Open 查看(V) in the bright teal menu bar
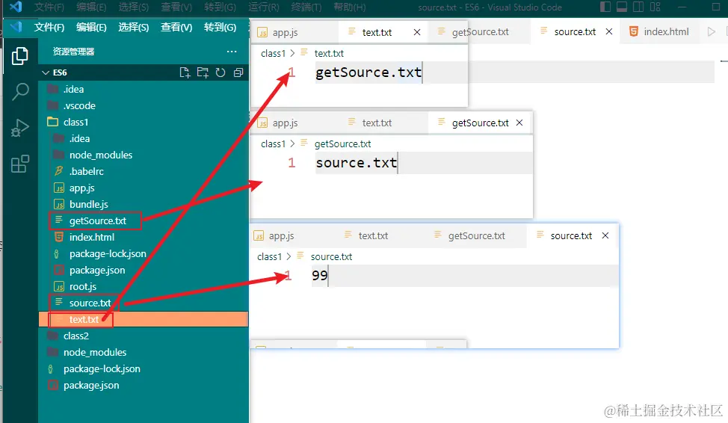Image resolution: width=728 pixels, height=423 pixels. tap(176, 28)
